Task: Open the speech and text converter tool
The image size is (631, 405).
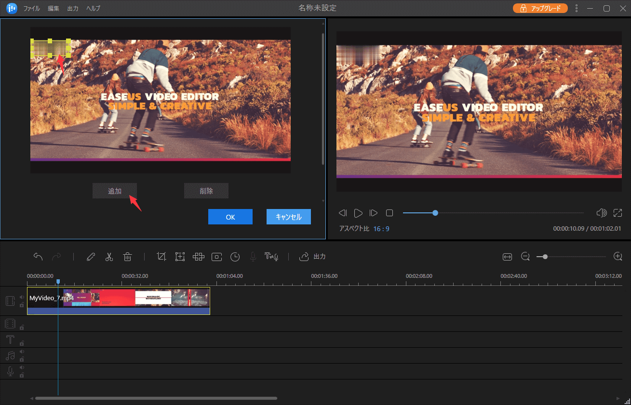Action: tap(271, 257)
